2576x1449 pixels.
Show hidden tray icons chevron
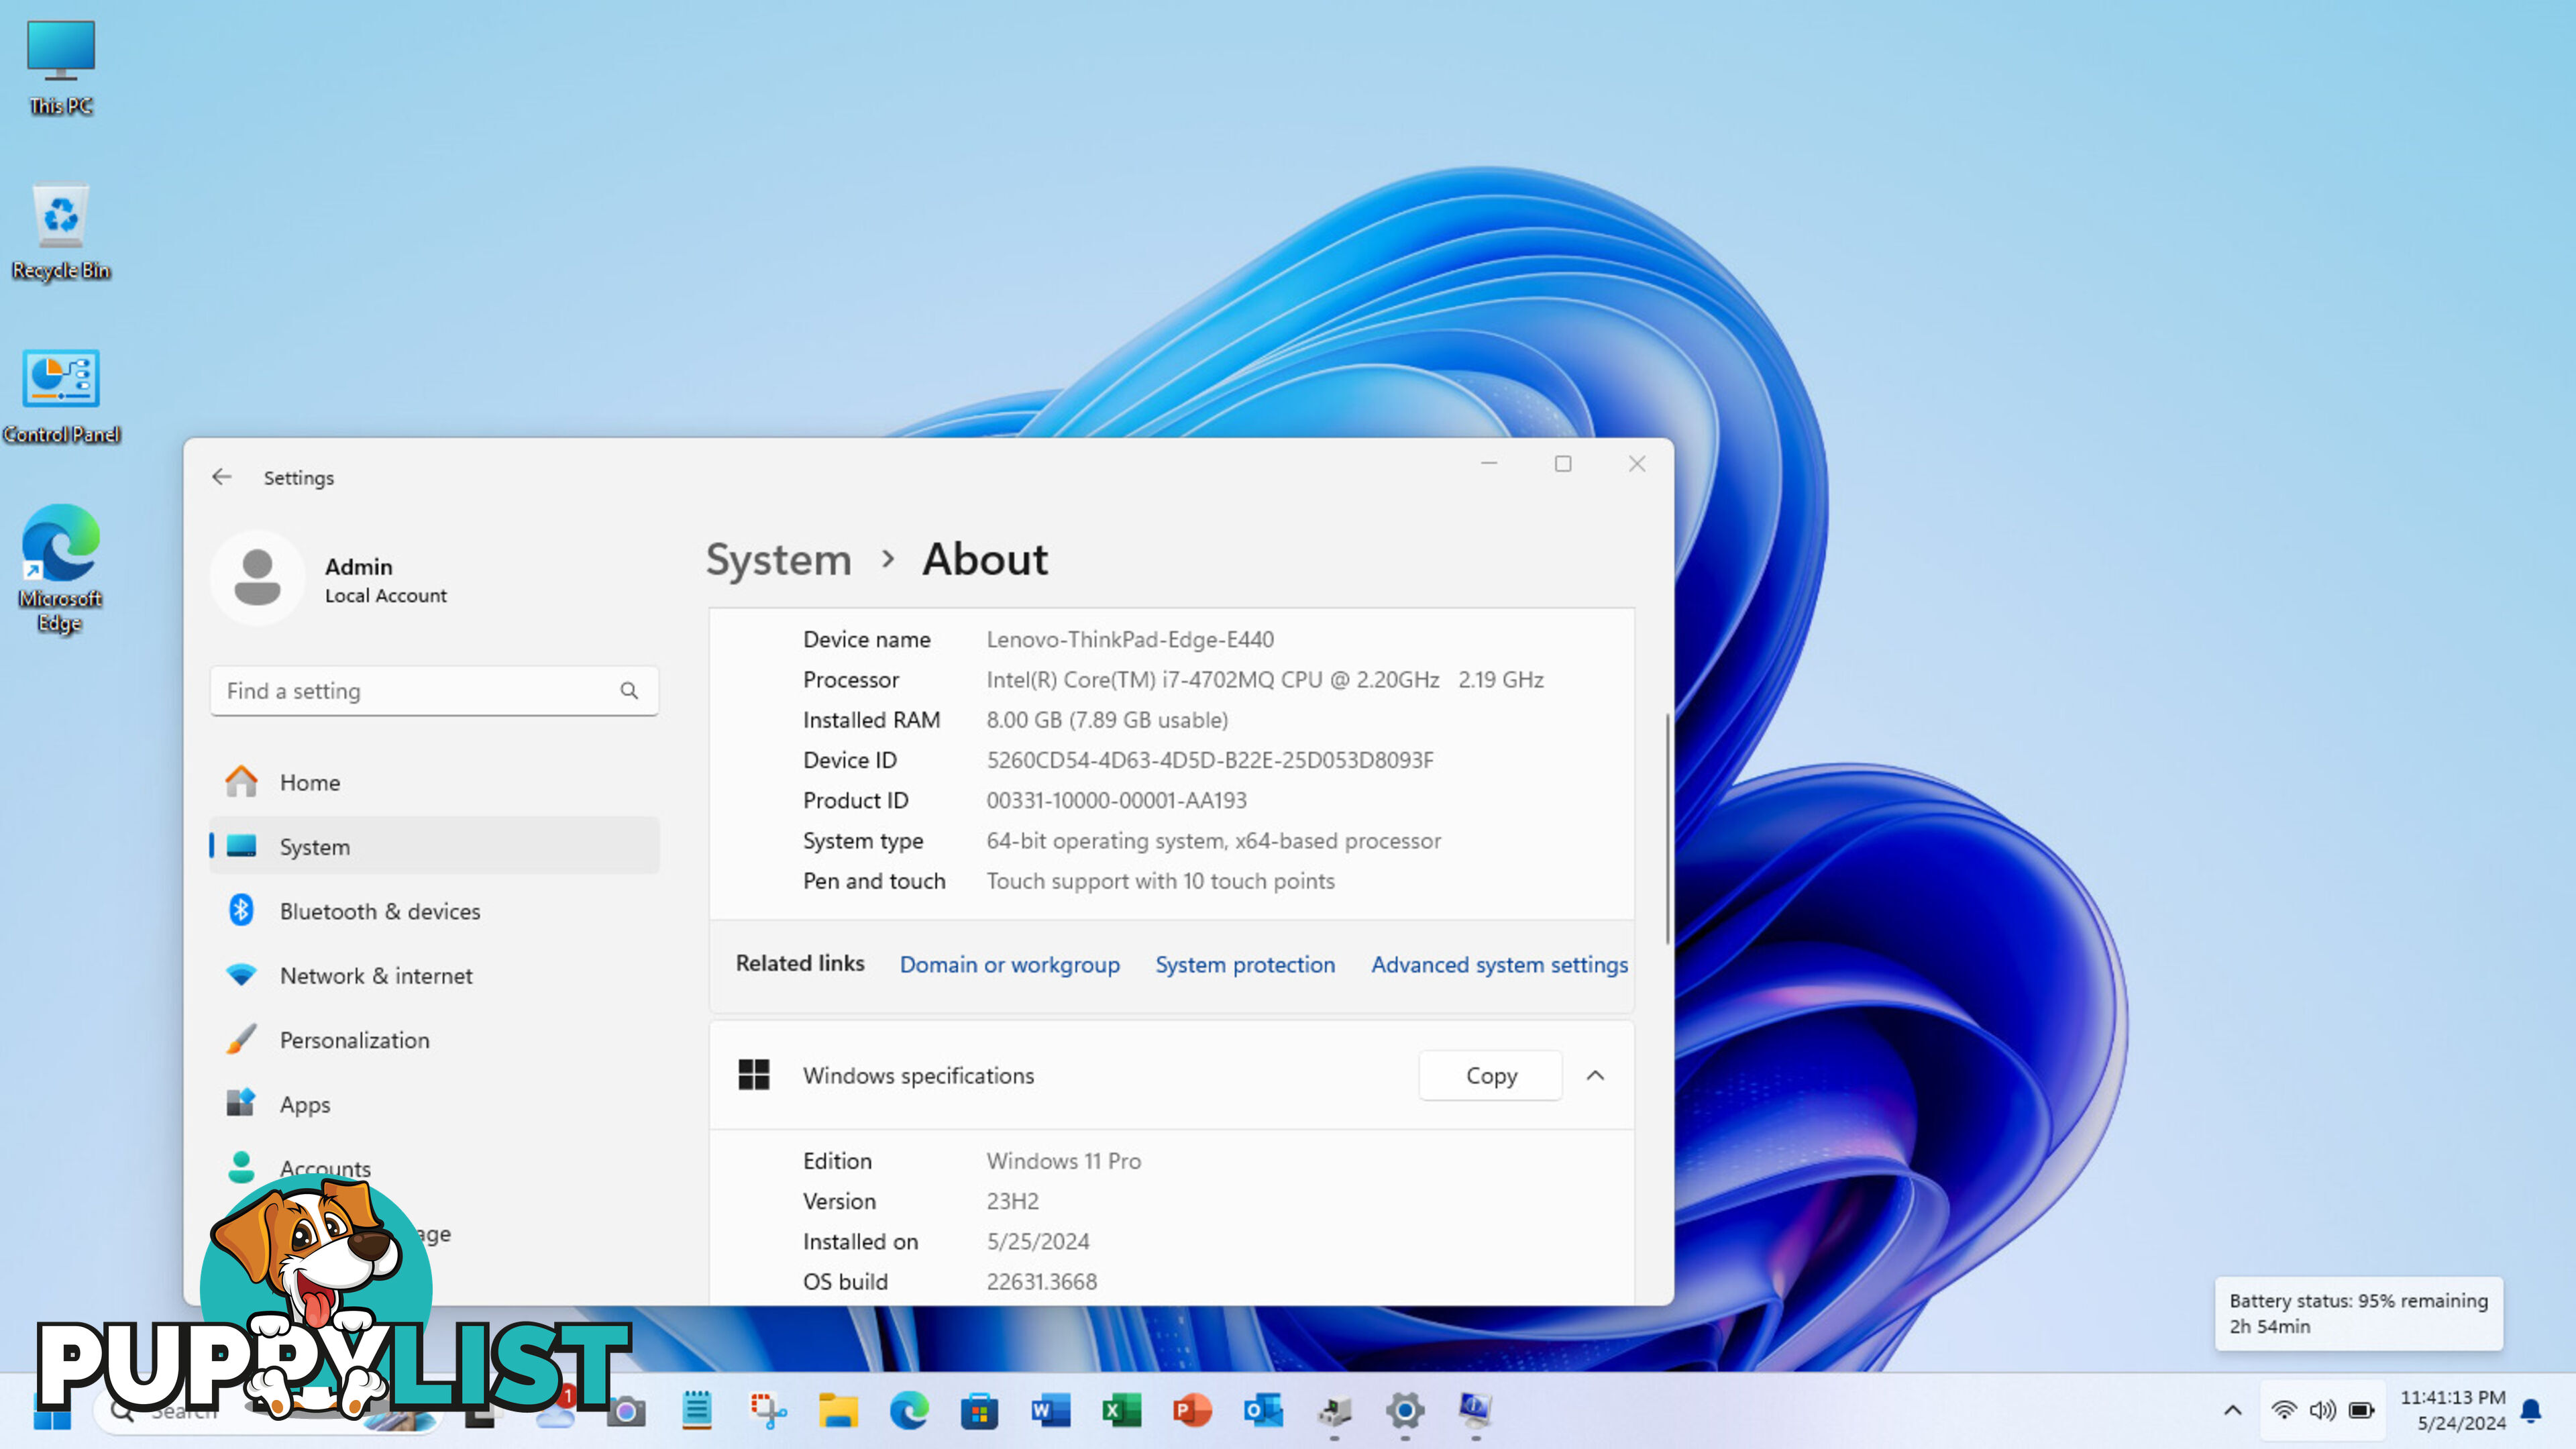2232,1411
